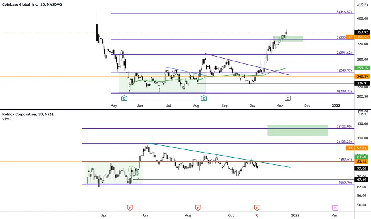371x219 pixels.
Task: Select the 0(63.96) Fibonacci label on Roblox
Action: tap(345, 182)
